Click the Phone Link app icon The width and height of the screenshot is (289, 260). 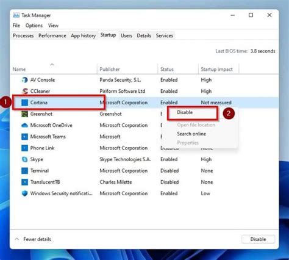[24, 148]
